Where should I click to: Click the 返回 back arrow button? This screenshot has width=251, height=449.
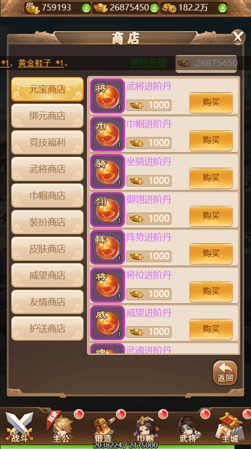pos(225,372)
